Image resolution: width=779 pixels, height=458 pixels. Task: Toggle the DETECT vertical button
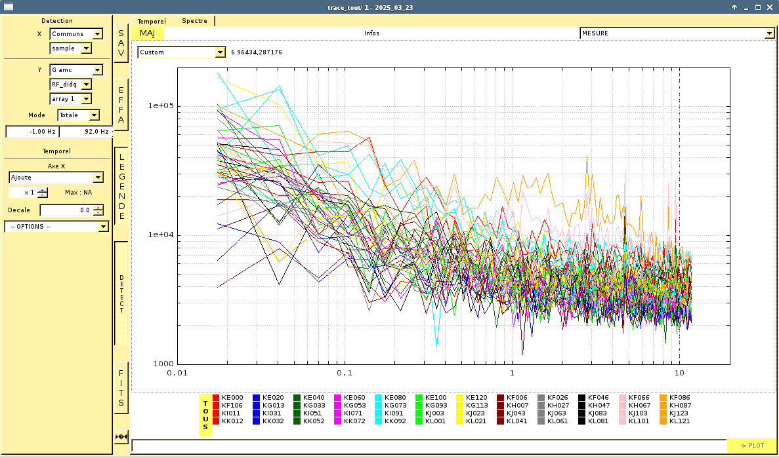pos(121,294)
